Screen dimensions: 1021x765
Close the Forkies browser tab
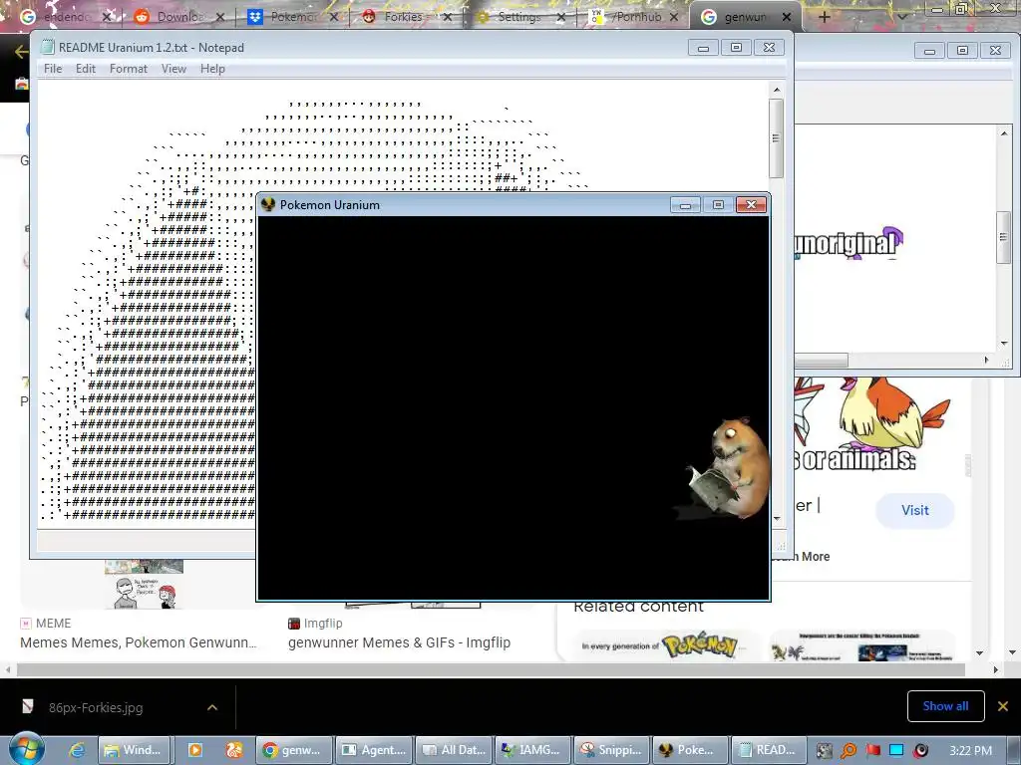[x=448, y=17]
